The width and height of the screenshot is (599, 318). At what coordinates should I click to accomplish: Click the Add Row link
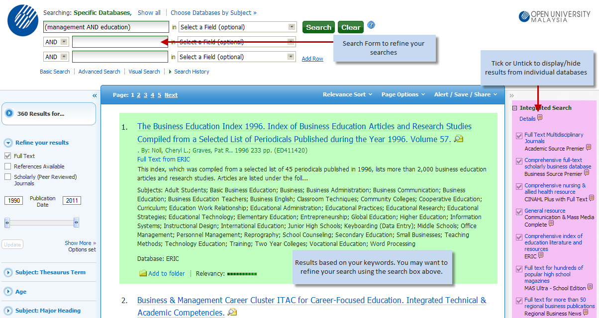[x=312, y=59]
